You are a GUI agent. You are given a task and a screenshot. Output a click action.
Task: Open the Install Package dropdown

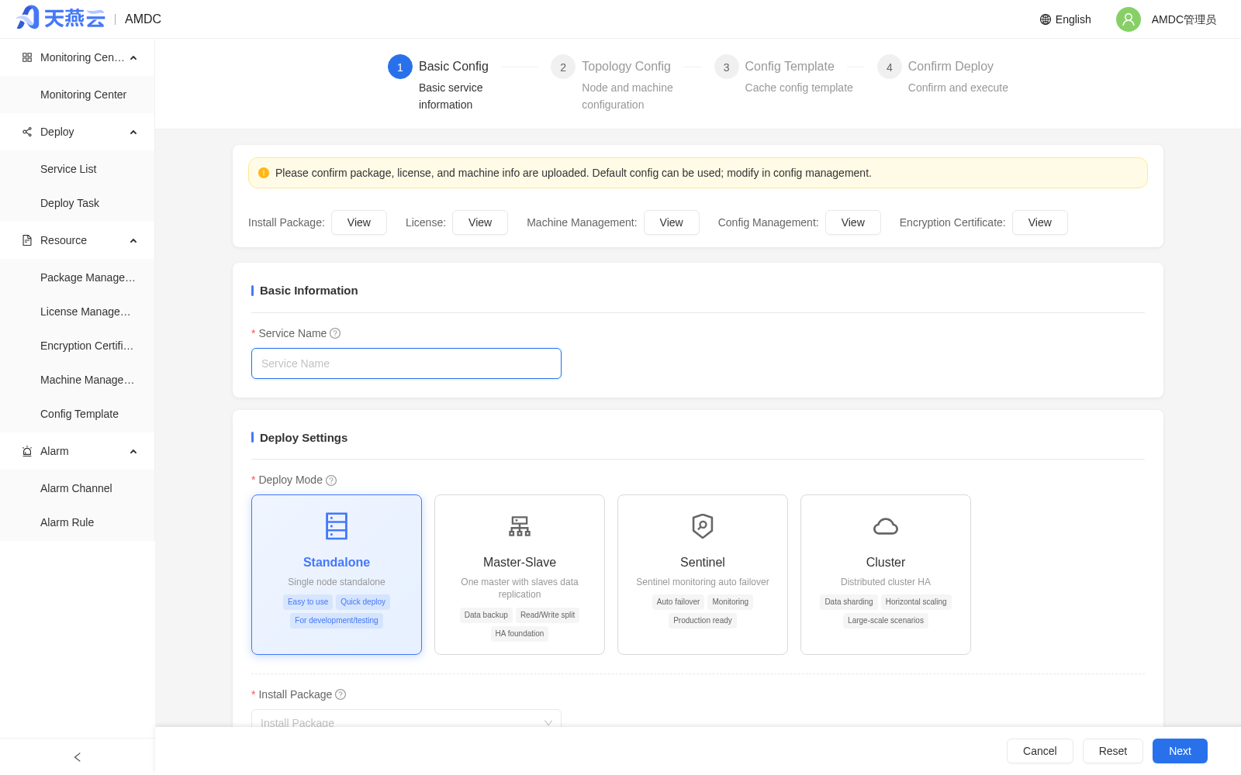point(406,718)
